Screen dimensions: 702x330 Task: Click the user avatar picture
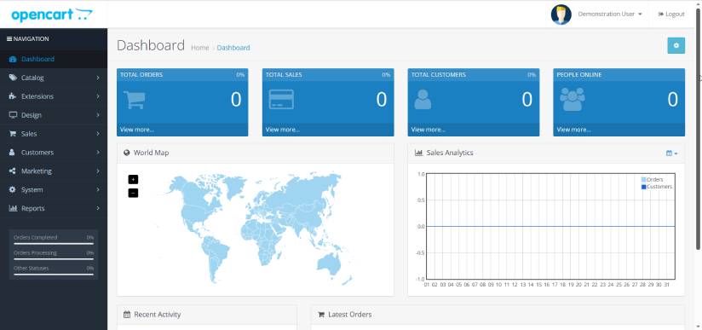[x=561, y=14]
